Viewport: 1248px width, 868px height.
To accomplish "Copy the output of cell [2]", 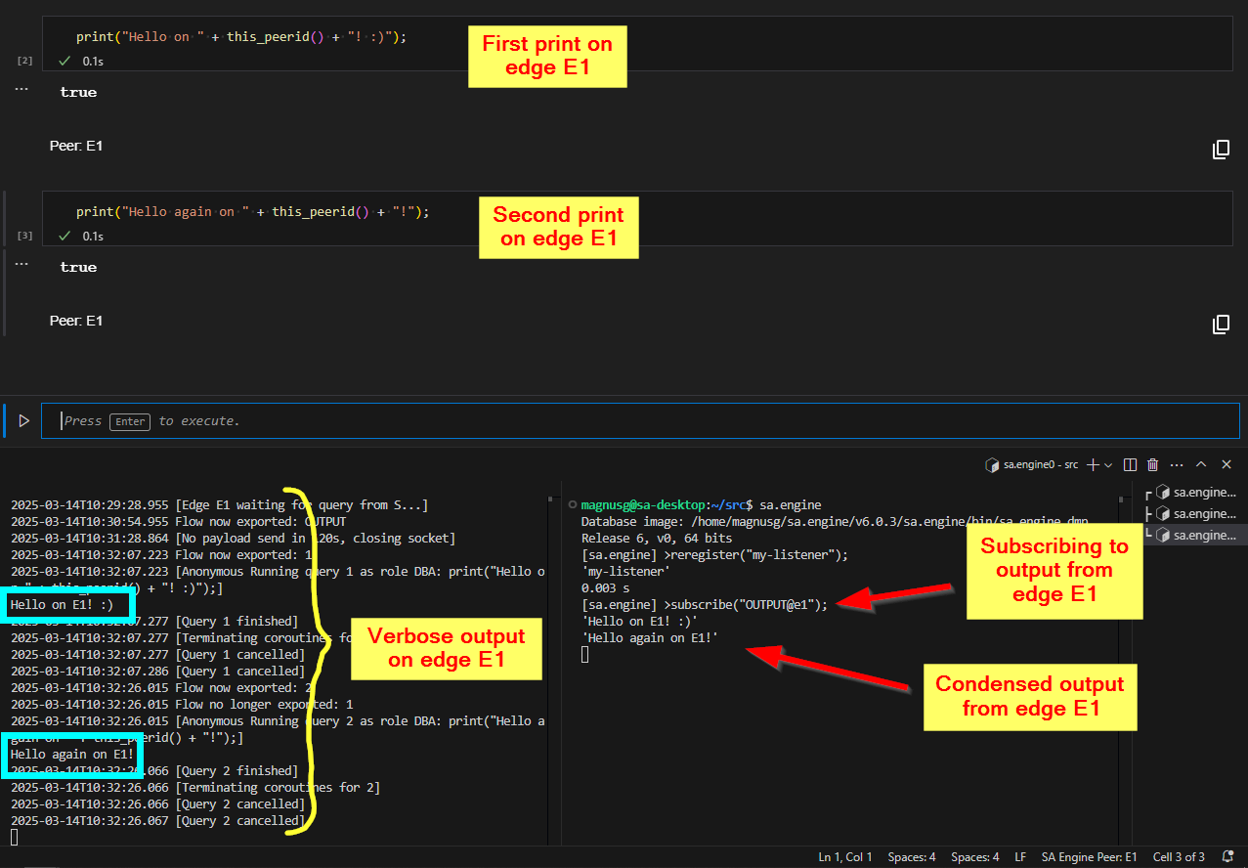I will pos(1222,150).
